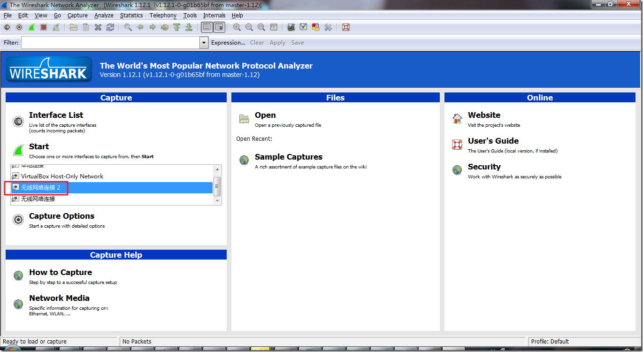
Task: Open the User's Guide link
Action: tap(493, 141)
